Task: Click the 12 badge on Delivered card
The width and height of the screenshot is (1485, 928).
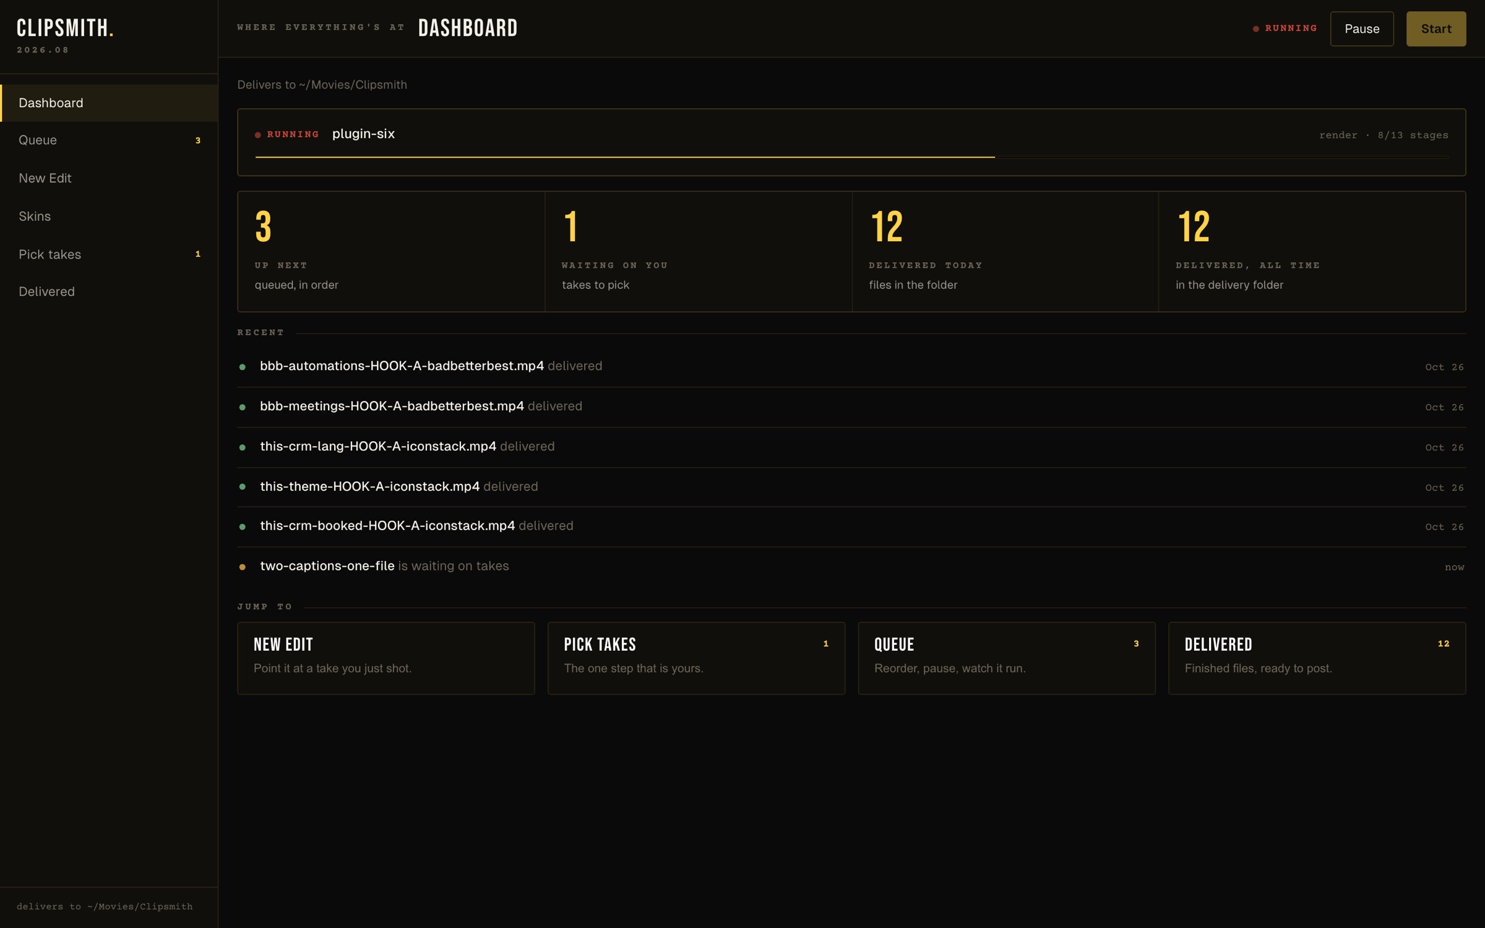Action: click(x=1443, y=643)
